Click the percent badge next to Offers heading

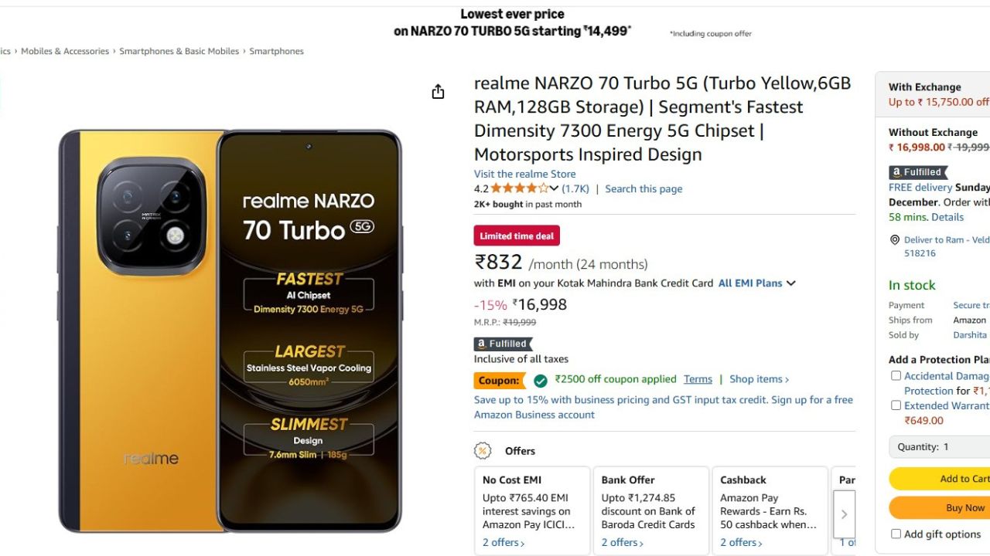click(483, 450)
